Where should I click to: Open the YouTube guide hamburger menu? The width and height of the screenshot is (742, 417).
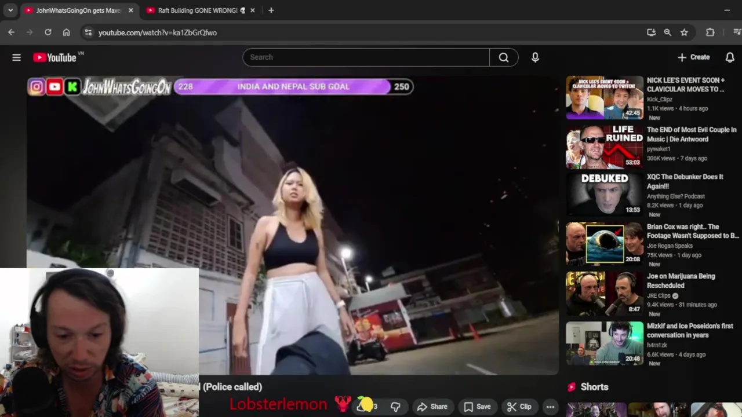point(16,57)
